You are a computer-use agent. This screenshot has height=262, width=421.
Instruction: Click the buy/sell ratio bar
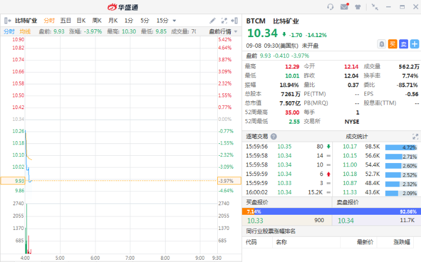pyautogui.click(x=331, y=211)
